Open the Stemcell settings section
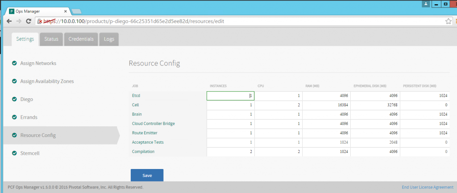 pos(30,153)
